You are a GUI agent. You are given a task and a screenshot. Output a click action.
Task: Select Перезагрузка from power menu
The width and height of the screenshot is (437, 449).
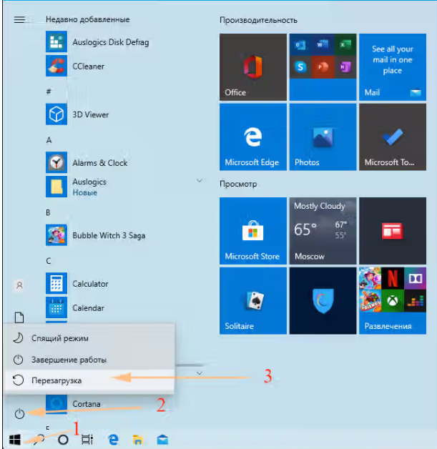coord(59,380)
